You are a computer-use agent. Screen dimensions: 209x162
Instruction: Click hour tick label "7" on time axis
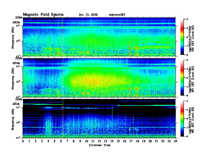[x=68, y=141]
